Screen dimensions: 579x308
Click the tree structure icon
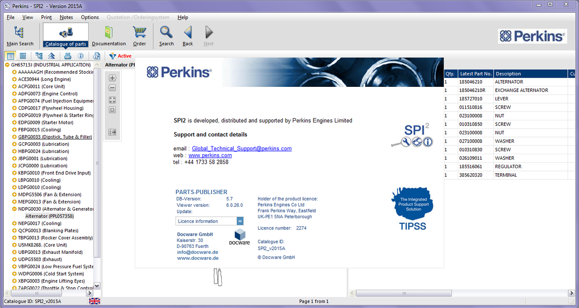[39, 56]
